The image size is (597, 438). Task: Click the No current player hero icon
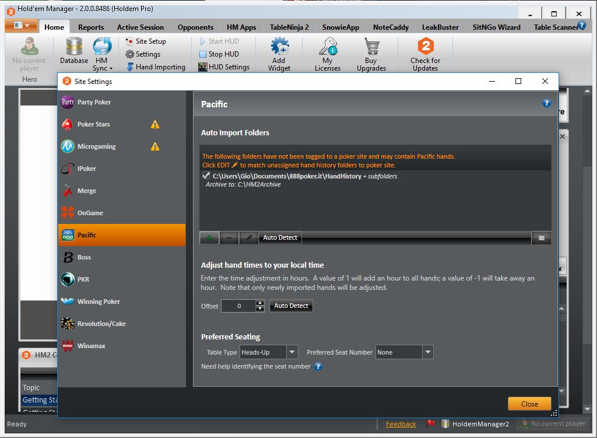click(x=29, y=47)
